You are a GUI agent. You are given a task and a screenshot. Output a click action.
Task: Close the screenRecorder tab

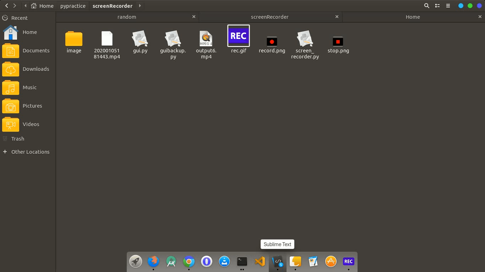pyautogui.click(x=337, y=17)
